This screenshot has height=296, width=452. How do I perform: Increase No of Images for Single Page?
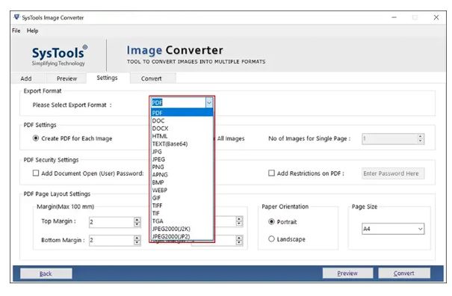click(421, 136)
